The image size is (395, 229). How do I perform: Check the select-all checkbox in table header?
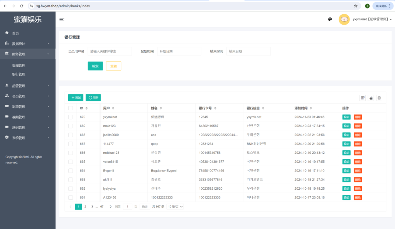71,108
